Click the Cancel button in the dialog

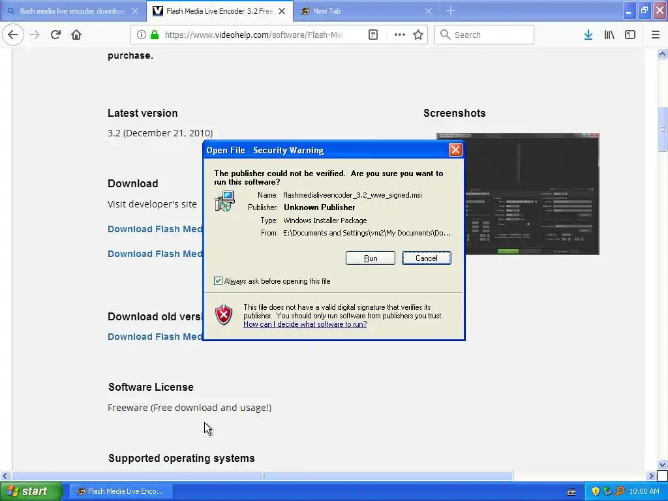pos(427,258)
